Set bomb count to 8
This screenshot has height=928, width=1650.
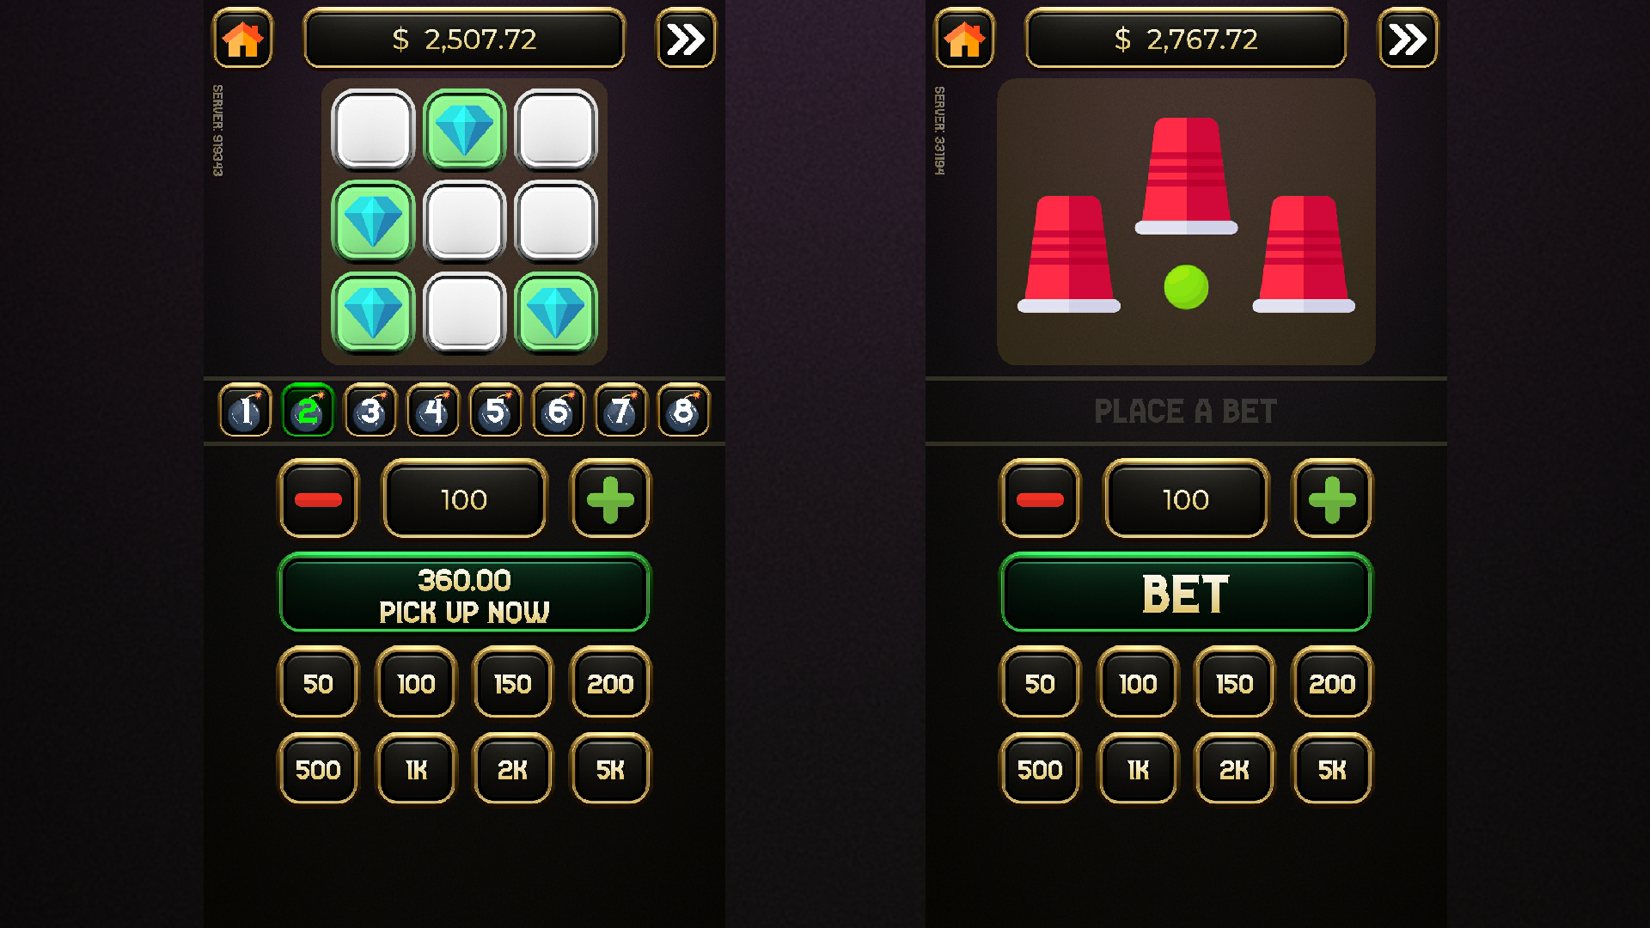[x=684, y=411]
